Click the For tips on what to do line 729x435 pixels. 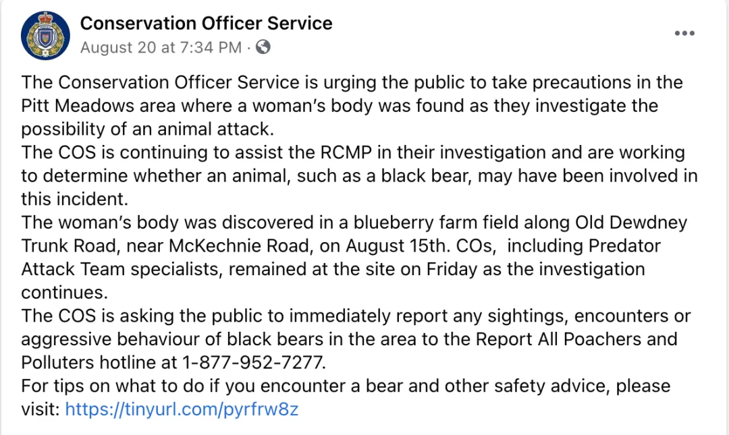click(346, 386)
